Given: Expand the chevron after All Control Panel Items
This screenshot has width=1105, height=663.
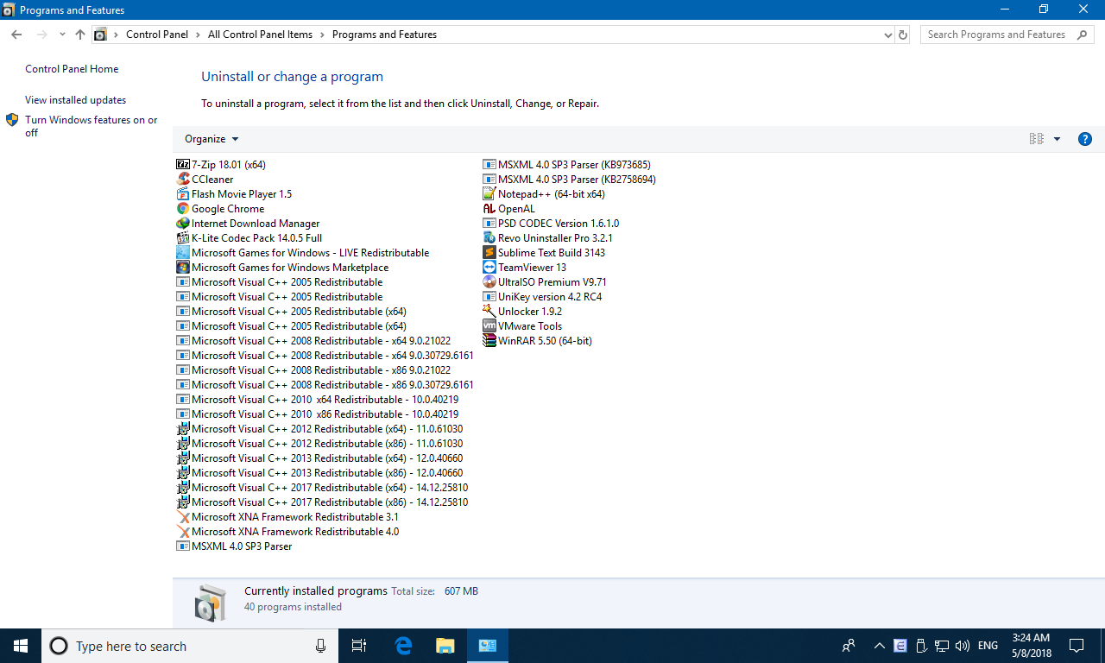Looking at the screenshot, I should [x=322, y=35].
